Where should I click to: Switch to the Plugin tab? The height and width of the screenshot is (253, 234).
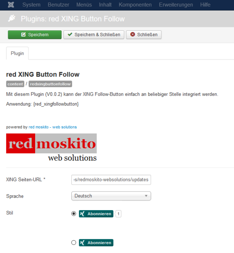click(x=17, y=53)
